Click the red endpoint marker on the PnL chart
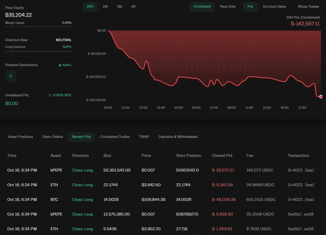Screen dimensions: 326x235 [321, 96]
